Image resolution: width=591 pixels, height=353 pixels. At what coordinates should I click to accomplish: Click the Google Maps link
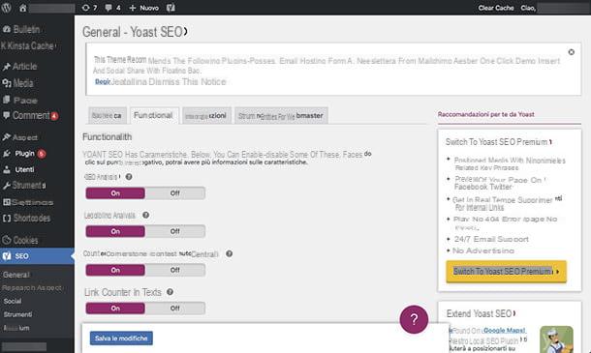tap(505, 331)
